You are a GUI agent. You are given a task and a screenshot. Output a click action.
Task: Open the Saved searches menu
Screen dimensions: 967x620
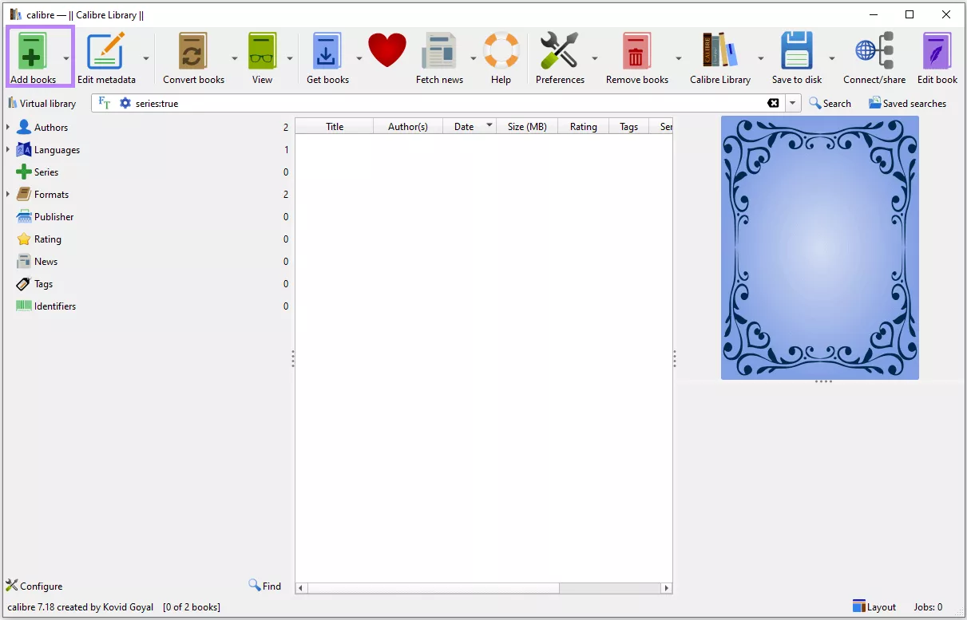(907, 103)
